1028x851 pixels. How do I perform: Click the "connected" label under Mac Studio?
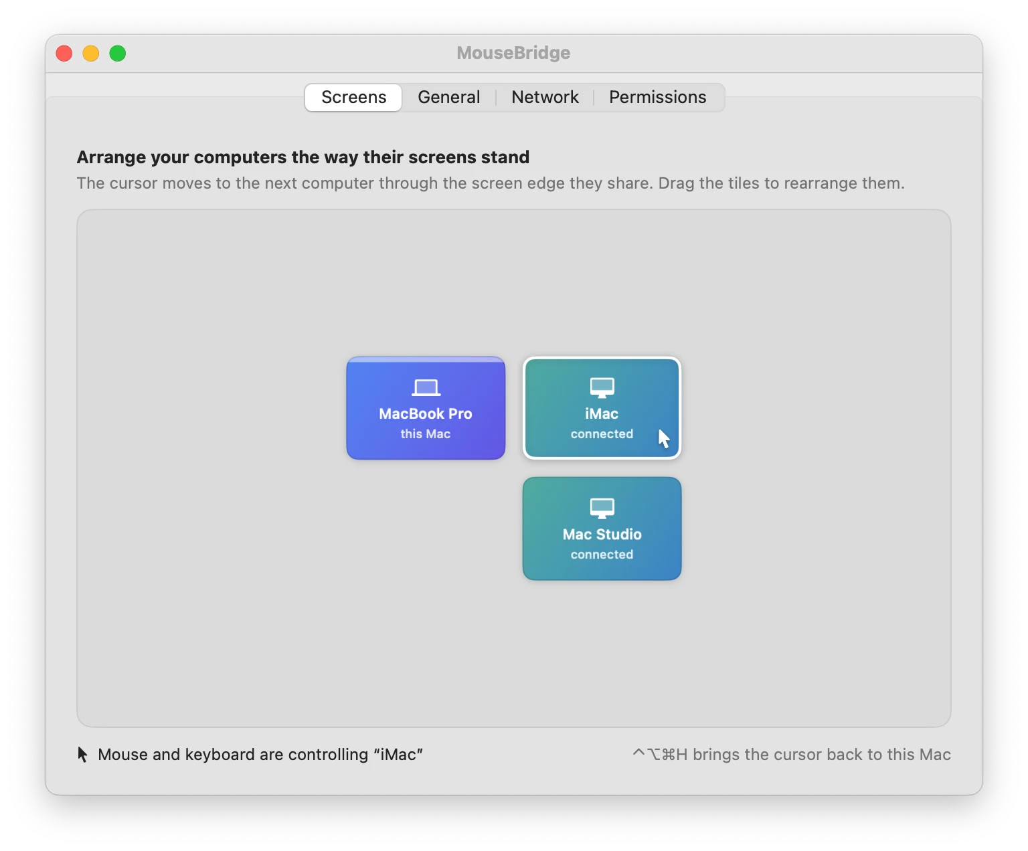(602, 555)
